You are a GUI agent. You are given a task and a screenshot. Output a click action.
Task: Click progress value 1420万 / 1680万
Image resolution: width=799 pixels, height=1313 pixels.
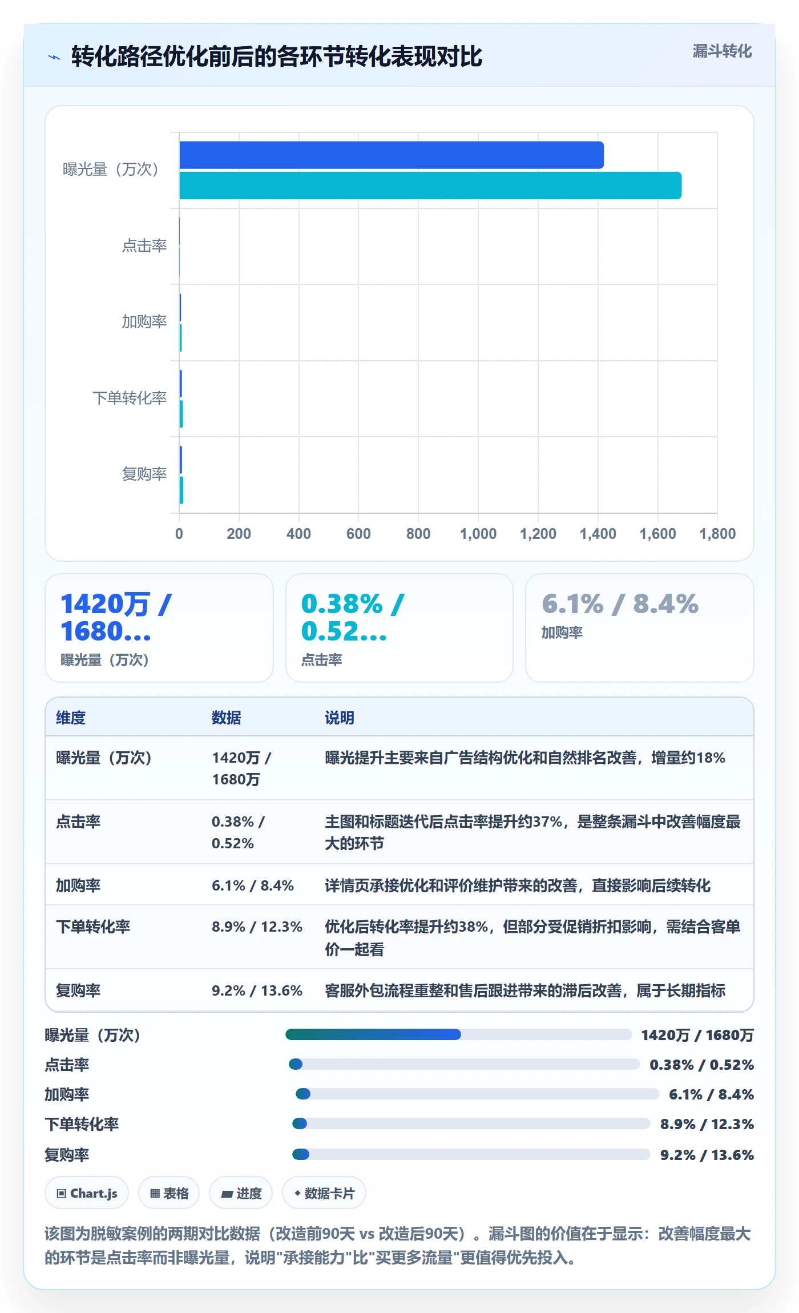pos(697,1035)
